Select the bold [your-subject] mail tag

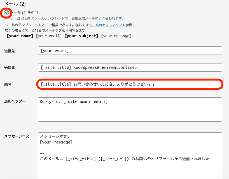point(81,36)
